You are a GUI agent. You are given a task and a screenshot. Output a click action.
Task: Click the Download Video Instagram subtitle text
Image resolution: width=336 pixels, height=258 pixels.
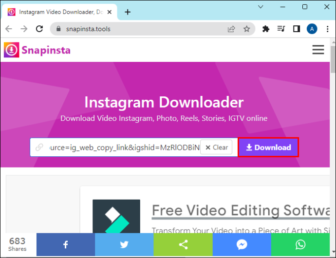point(164,118)
